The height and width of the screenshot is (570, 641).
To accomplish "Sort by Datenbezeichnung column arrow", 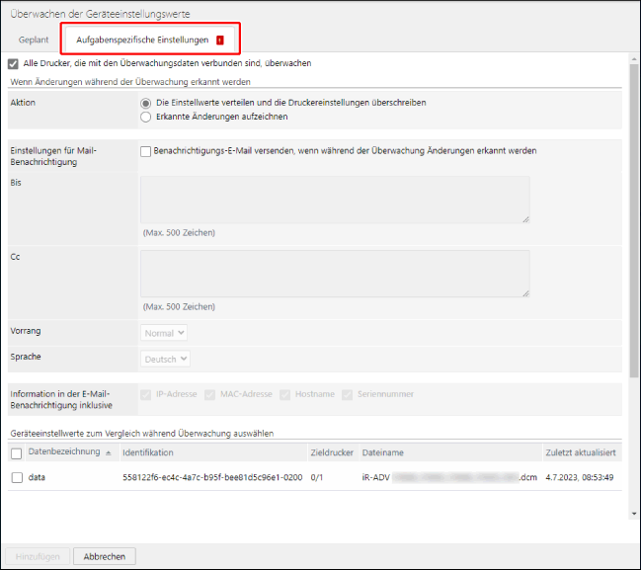I will pyautogui.click(x=108, y=452).
